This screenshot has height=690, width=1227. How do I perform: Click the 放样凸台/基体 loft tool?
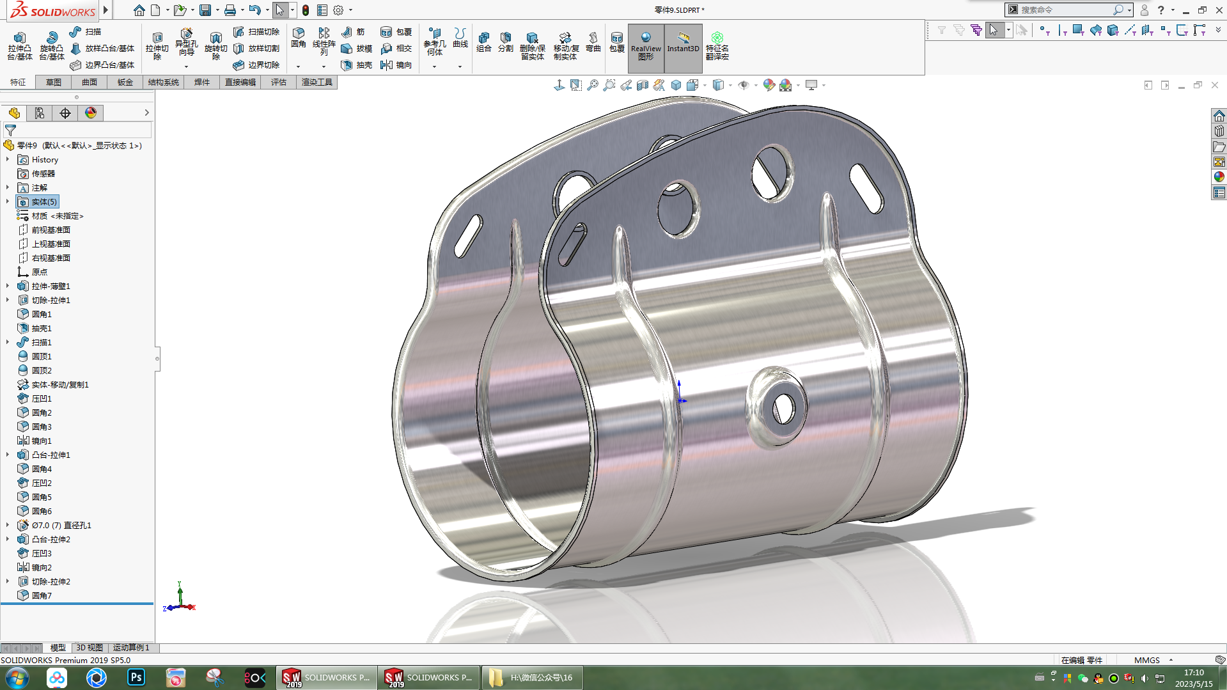point(102,48)
